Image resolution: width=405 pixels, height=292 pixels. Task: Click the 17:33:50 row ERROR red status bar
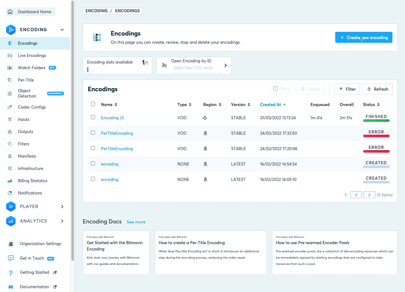pos(376,136)
